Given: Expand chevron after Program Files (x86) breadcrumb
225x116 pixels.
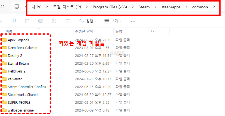Looking at the screenshot, I should tap(133, 7).
